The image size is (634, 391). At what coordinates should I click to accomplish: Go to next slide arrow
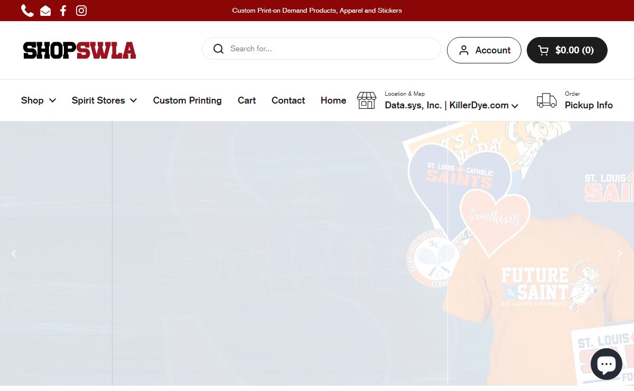click(620, 254)
